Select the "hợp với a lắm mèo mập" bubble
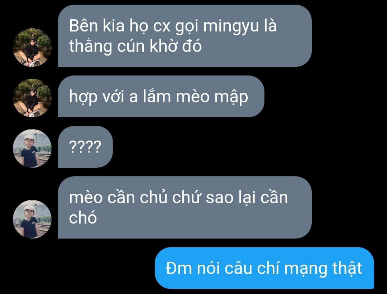 [161, 96]
